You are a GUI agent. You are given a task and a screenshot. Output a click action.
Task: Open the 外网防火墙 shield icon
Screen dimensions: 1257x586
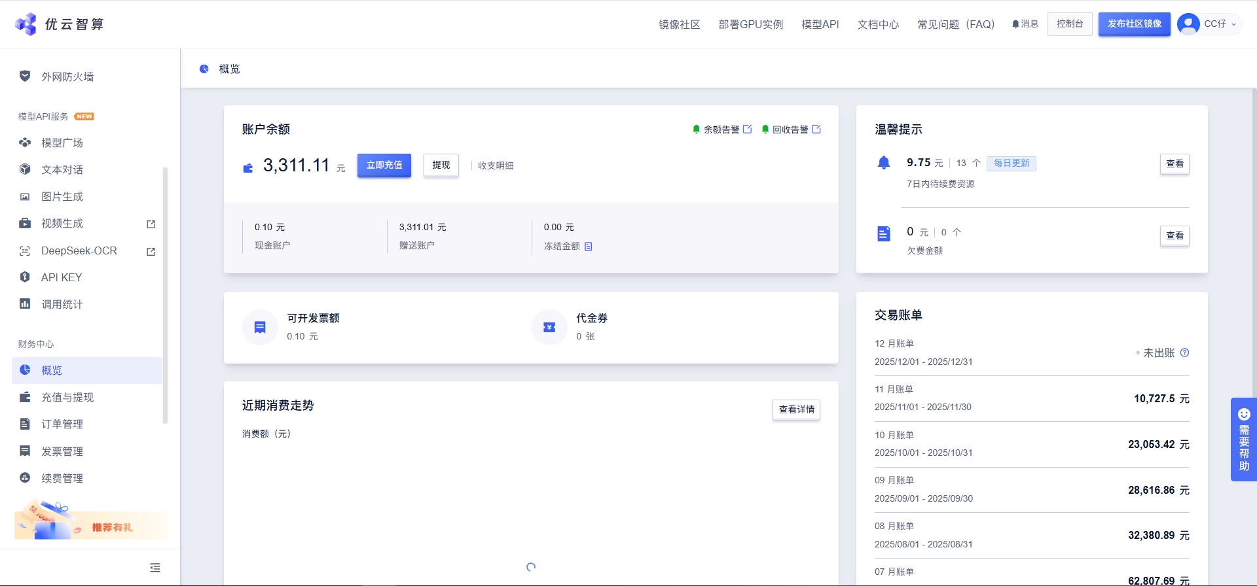(x=25, y=76)
